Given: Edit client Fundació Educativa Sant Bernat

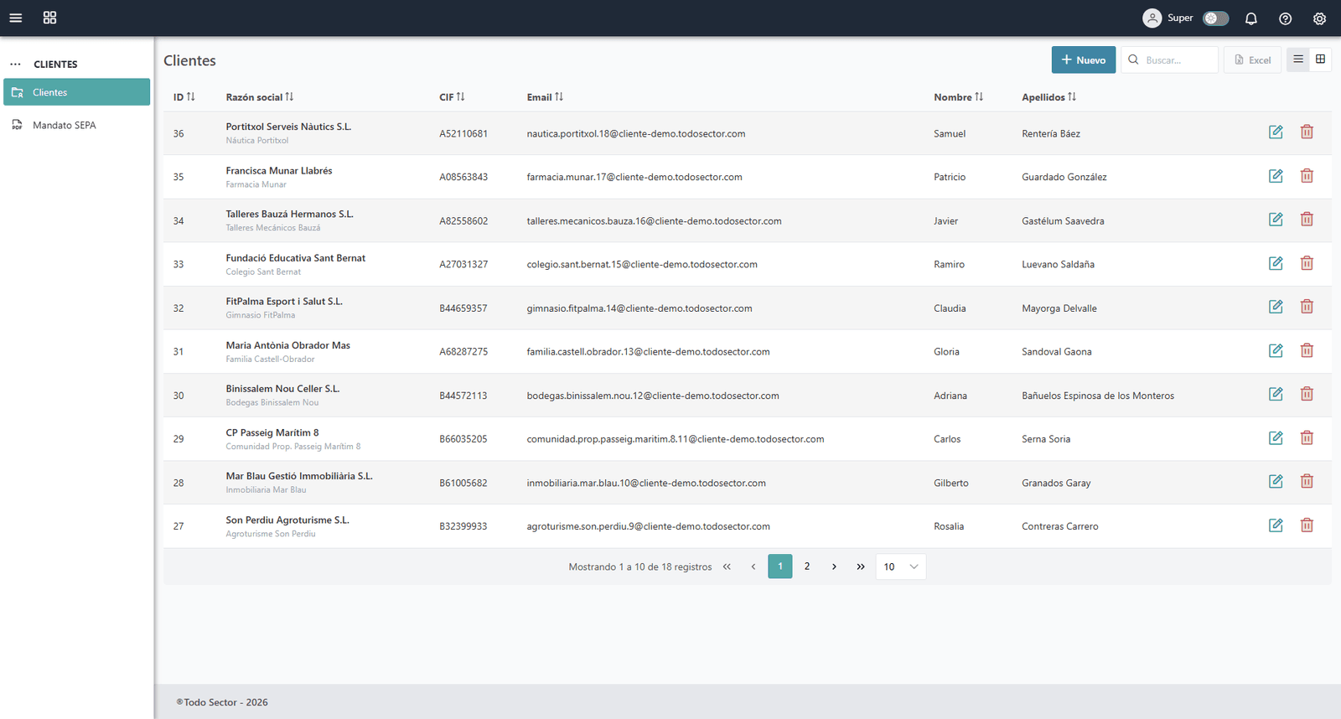Looking at the screenshot, I should 1276,263.
